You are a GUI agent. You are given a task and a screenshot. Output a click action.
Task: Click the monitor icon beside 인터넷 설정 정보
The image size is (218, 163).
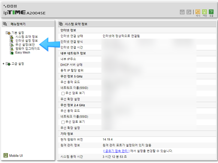[12, 41]
